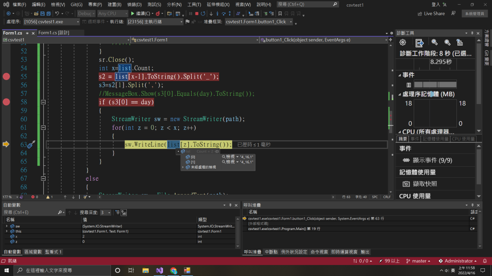The height and width of the screenshot is (276, 492).
Task: Click the notification bell in status bar
Action: click(x=485, y=261)
